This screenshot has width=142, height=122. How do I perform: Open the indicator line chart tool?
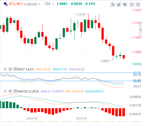click(113, 5)
